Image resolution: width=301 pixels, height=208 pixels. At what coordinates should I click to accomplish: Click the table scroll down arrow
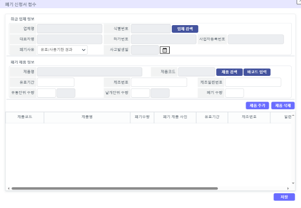[293, 183]
